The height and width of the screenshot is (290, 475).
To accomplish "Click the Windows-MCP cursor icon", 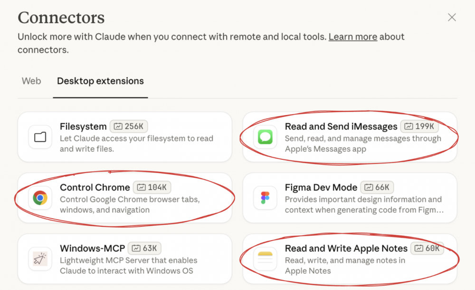I will (40, 259).
